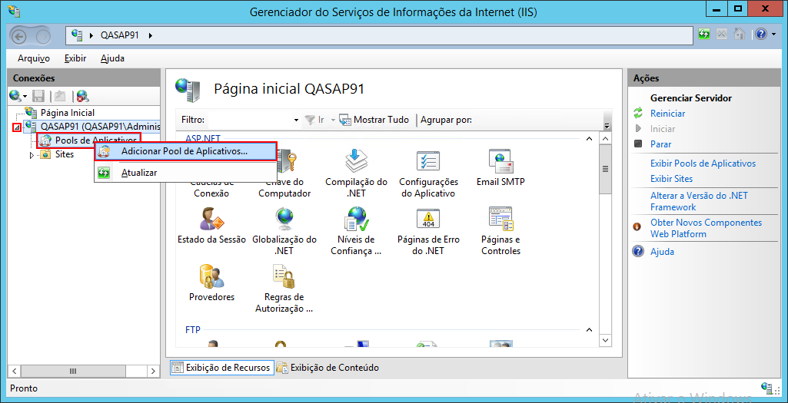788x403 pixels.
Task: Select the Sites folder node
Action: (x=65, y=154)
